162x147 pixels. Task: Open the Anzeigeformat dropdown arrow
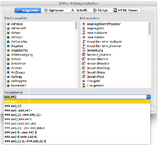(149, 97)
